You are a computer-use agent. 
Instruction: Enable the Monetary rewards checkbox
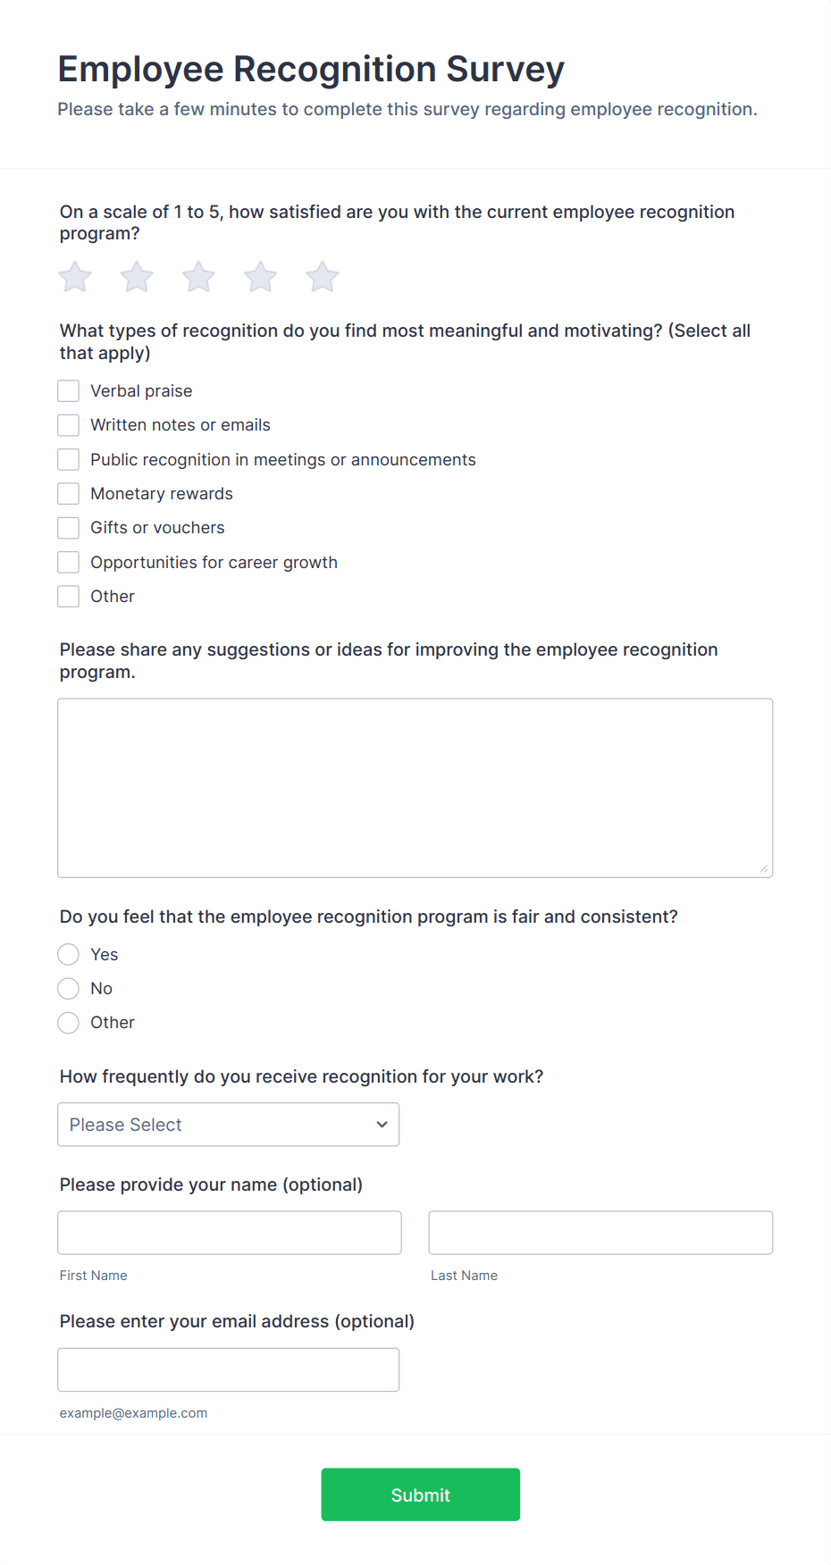point(69,494)
